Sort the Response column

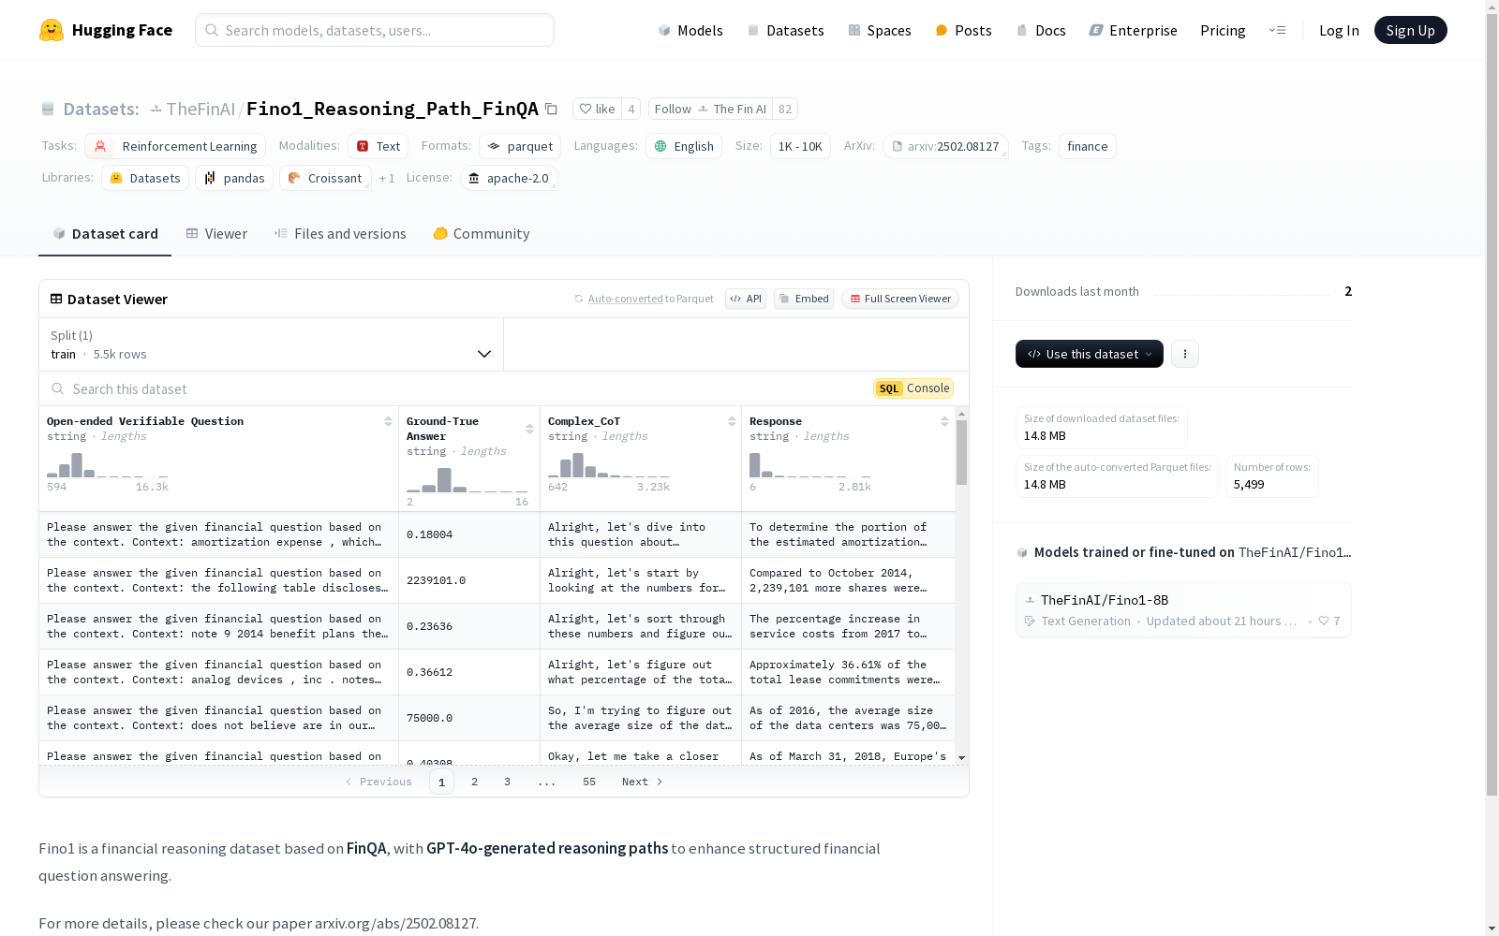(x=944, y=421)
